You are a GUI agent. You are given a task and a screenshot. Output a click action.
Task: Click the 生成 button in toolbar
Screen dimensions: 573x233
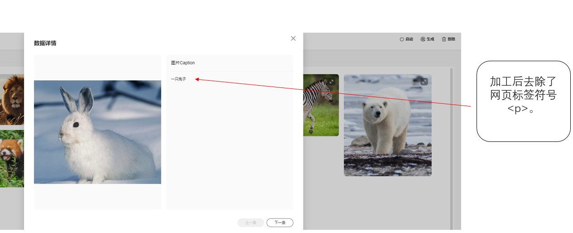(427, 39)
